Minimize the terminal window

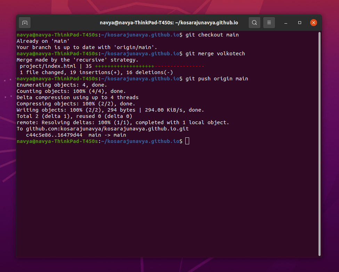pos(286,23)
